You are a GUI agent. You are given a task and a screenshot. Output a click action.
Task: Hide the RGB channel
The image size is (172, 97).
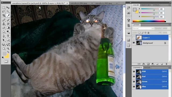pyautogui.click(x=134, y=72)
